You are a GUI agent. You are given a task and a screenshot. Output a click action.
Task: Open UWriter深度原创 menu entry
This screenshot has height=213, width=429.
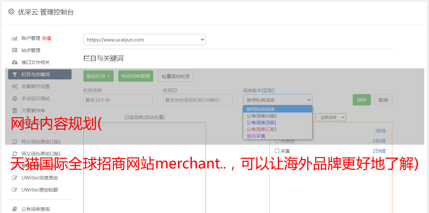tap(40, 178)
